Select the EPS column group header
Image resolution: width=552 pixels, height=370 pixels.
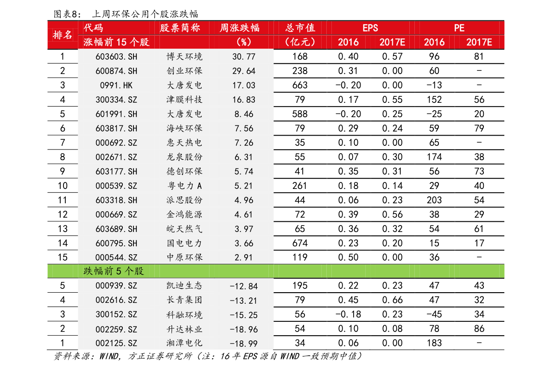click(370, 28)
